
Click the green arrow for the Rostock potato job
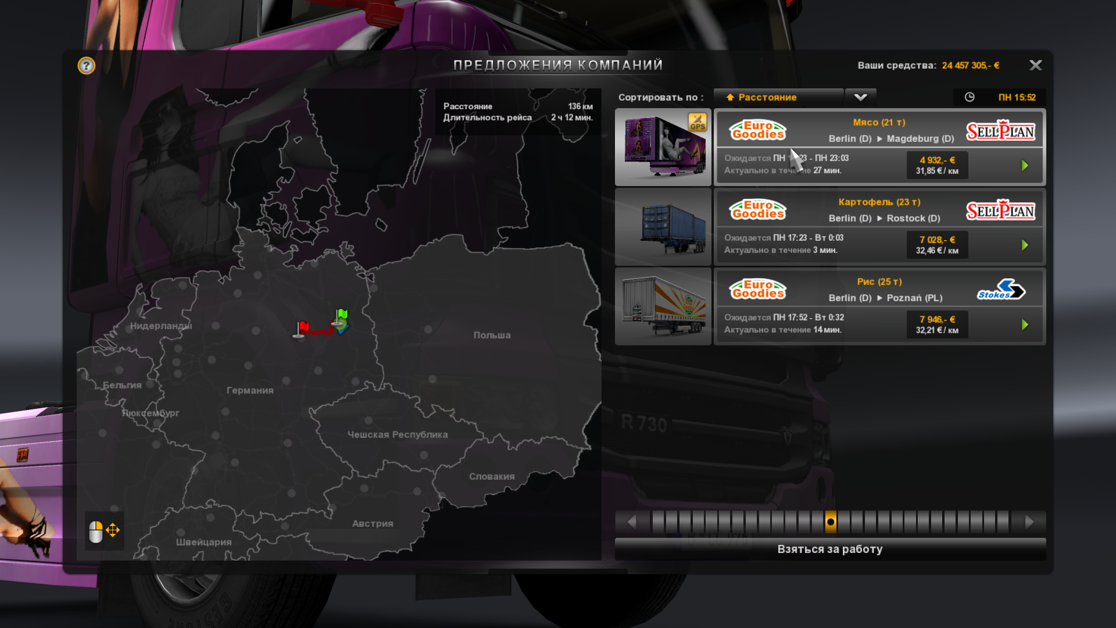(1025, 245)
